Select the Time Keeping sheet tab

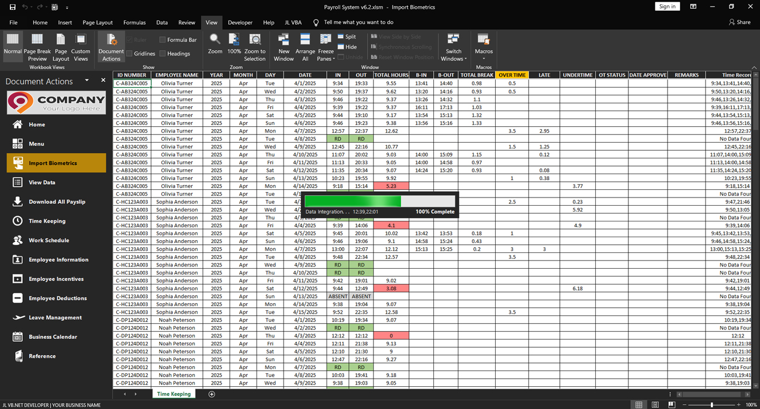(x=174, y=394)
